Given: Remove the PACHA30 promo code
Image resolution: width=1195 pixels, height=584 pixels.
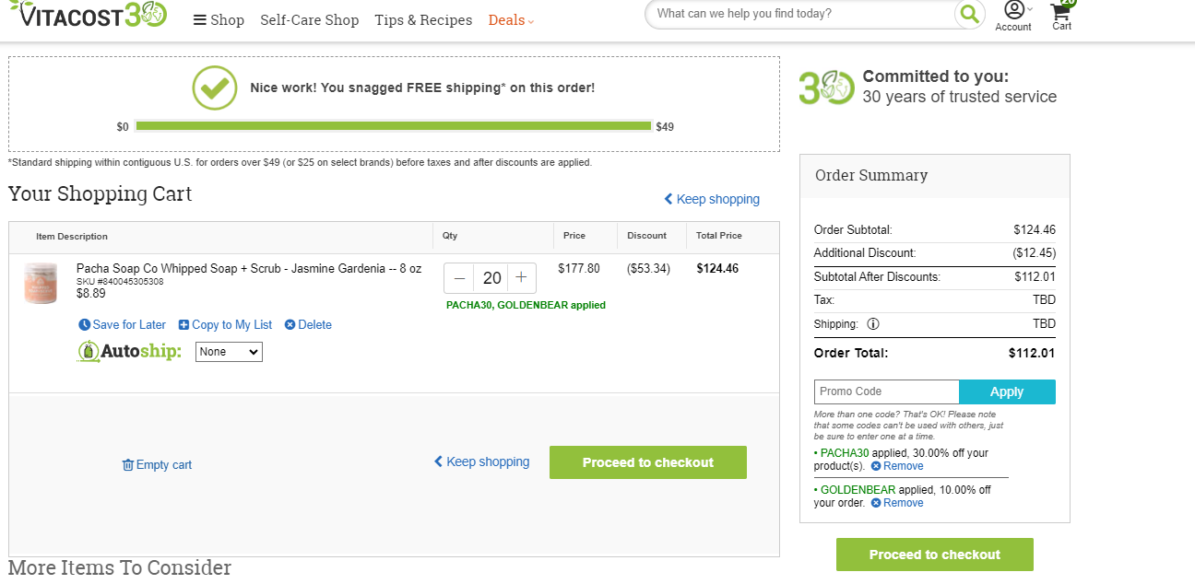Looking at the screenshot, I should click(x=897, y=466).
